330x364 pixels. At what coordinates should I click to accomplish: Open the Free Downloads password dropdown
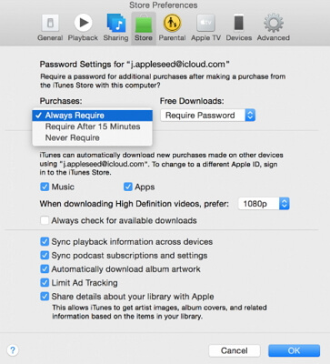208,116
